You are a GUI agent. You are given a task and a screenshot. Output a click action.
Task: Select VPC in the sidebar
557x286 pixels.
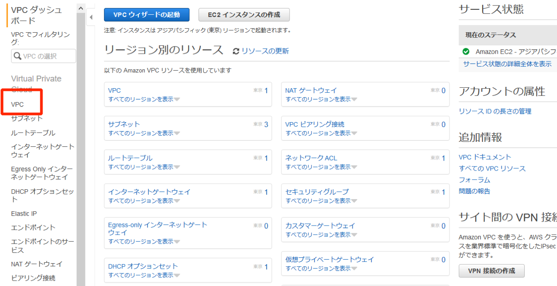point(17,104)
